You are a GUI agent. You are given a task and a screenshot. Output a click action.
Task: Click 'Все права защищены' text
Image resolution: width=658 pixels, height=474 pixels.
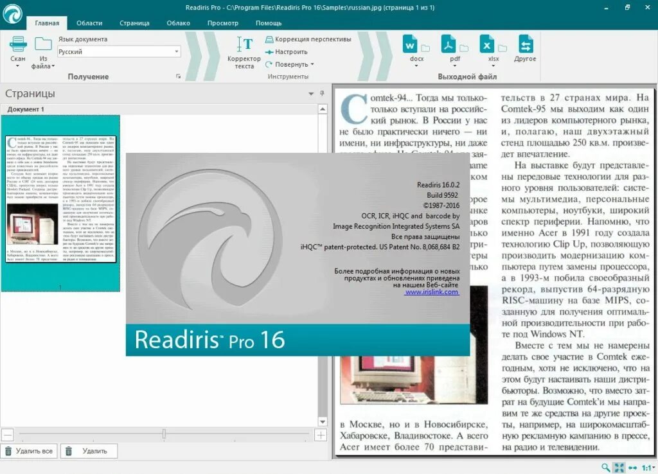[425, 236]
